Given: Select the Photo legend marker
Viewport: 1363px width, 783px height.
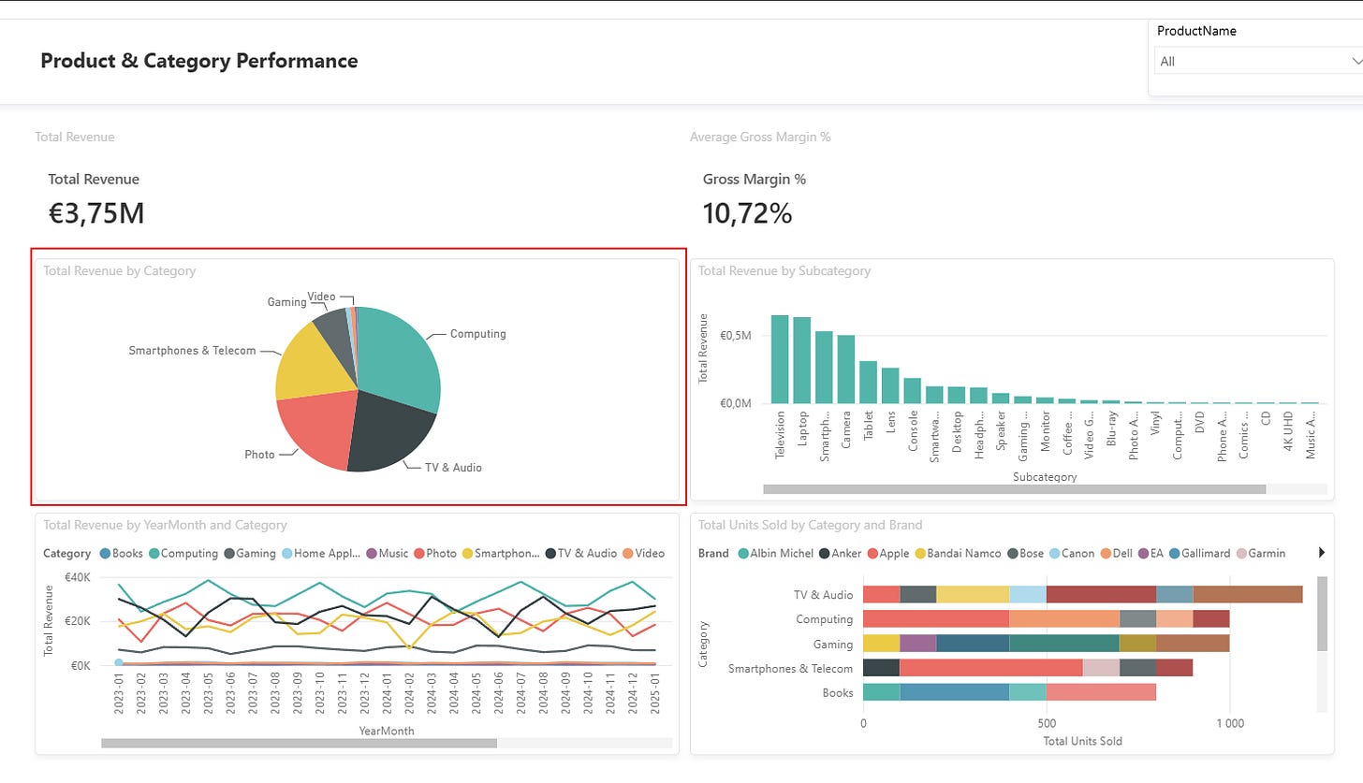Looking at the screenshot, I should click(419, 554).
